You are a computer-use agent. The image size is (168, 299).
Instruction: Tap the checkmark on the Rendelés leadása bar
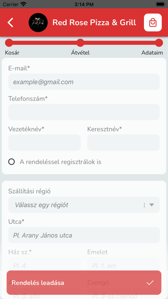(150, 283)
